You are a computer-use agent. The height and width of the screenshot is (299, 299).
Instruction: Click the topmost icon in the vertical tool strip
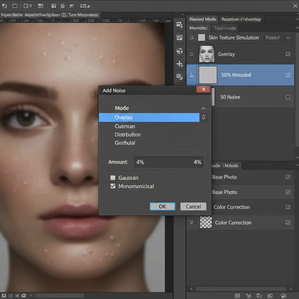tap(179, 25)
